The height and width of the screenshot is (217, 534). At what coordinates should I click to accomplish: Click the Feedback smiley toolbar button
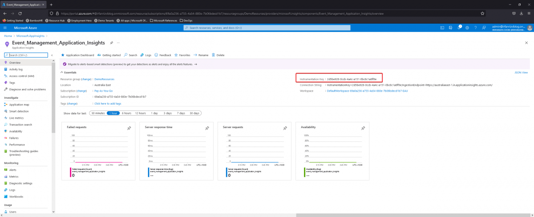[x=163, y=55]
